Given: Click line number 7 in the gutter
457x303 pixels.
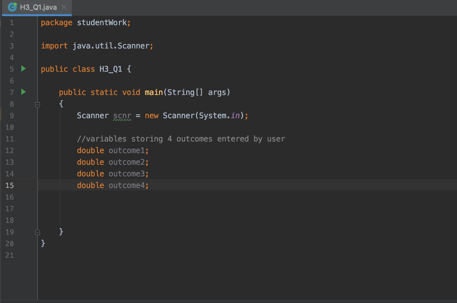Looking at the screenshot, I should pyautogui.click(x=11, y=92).
